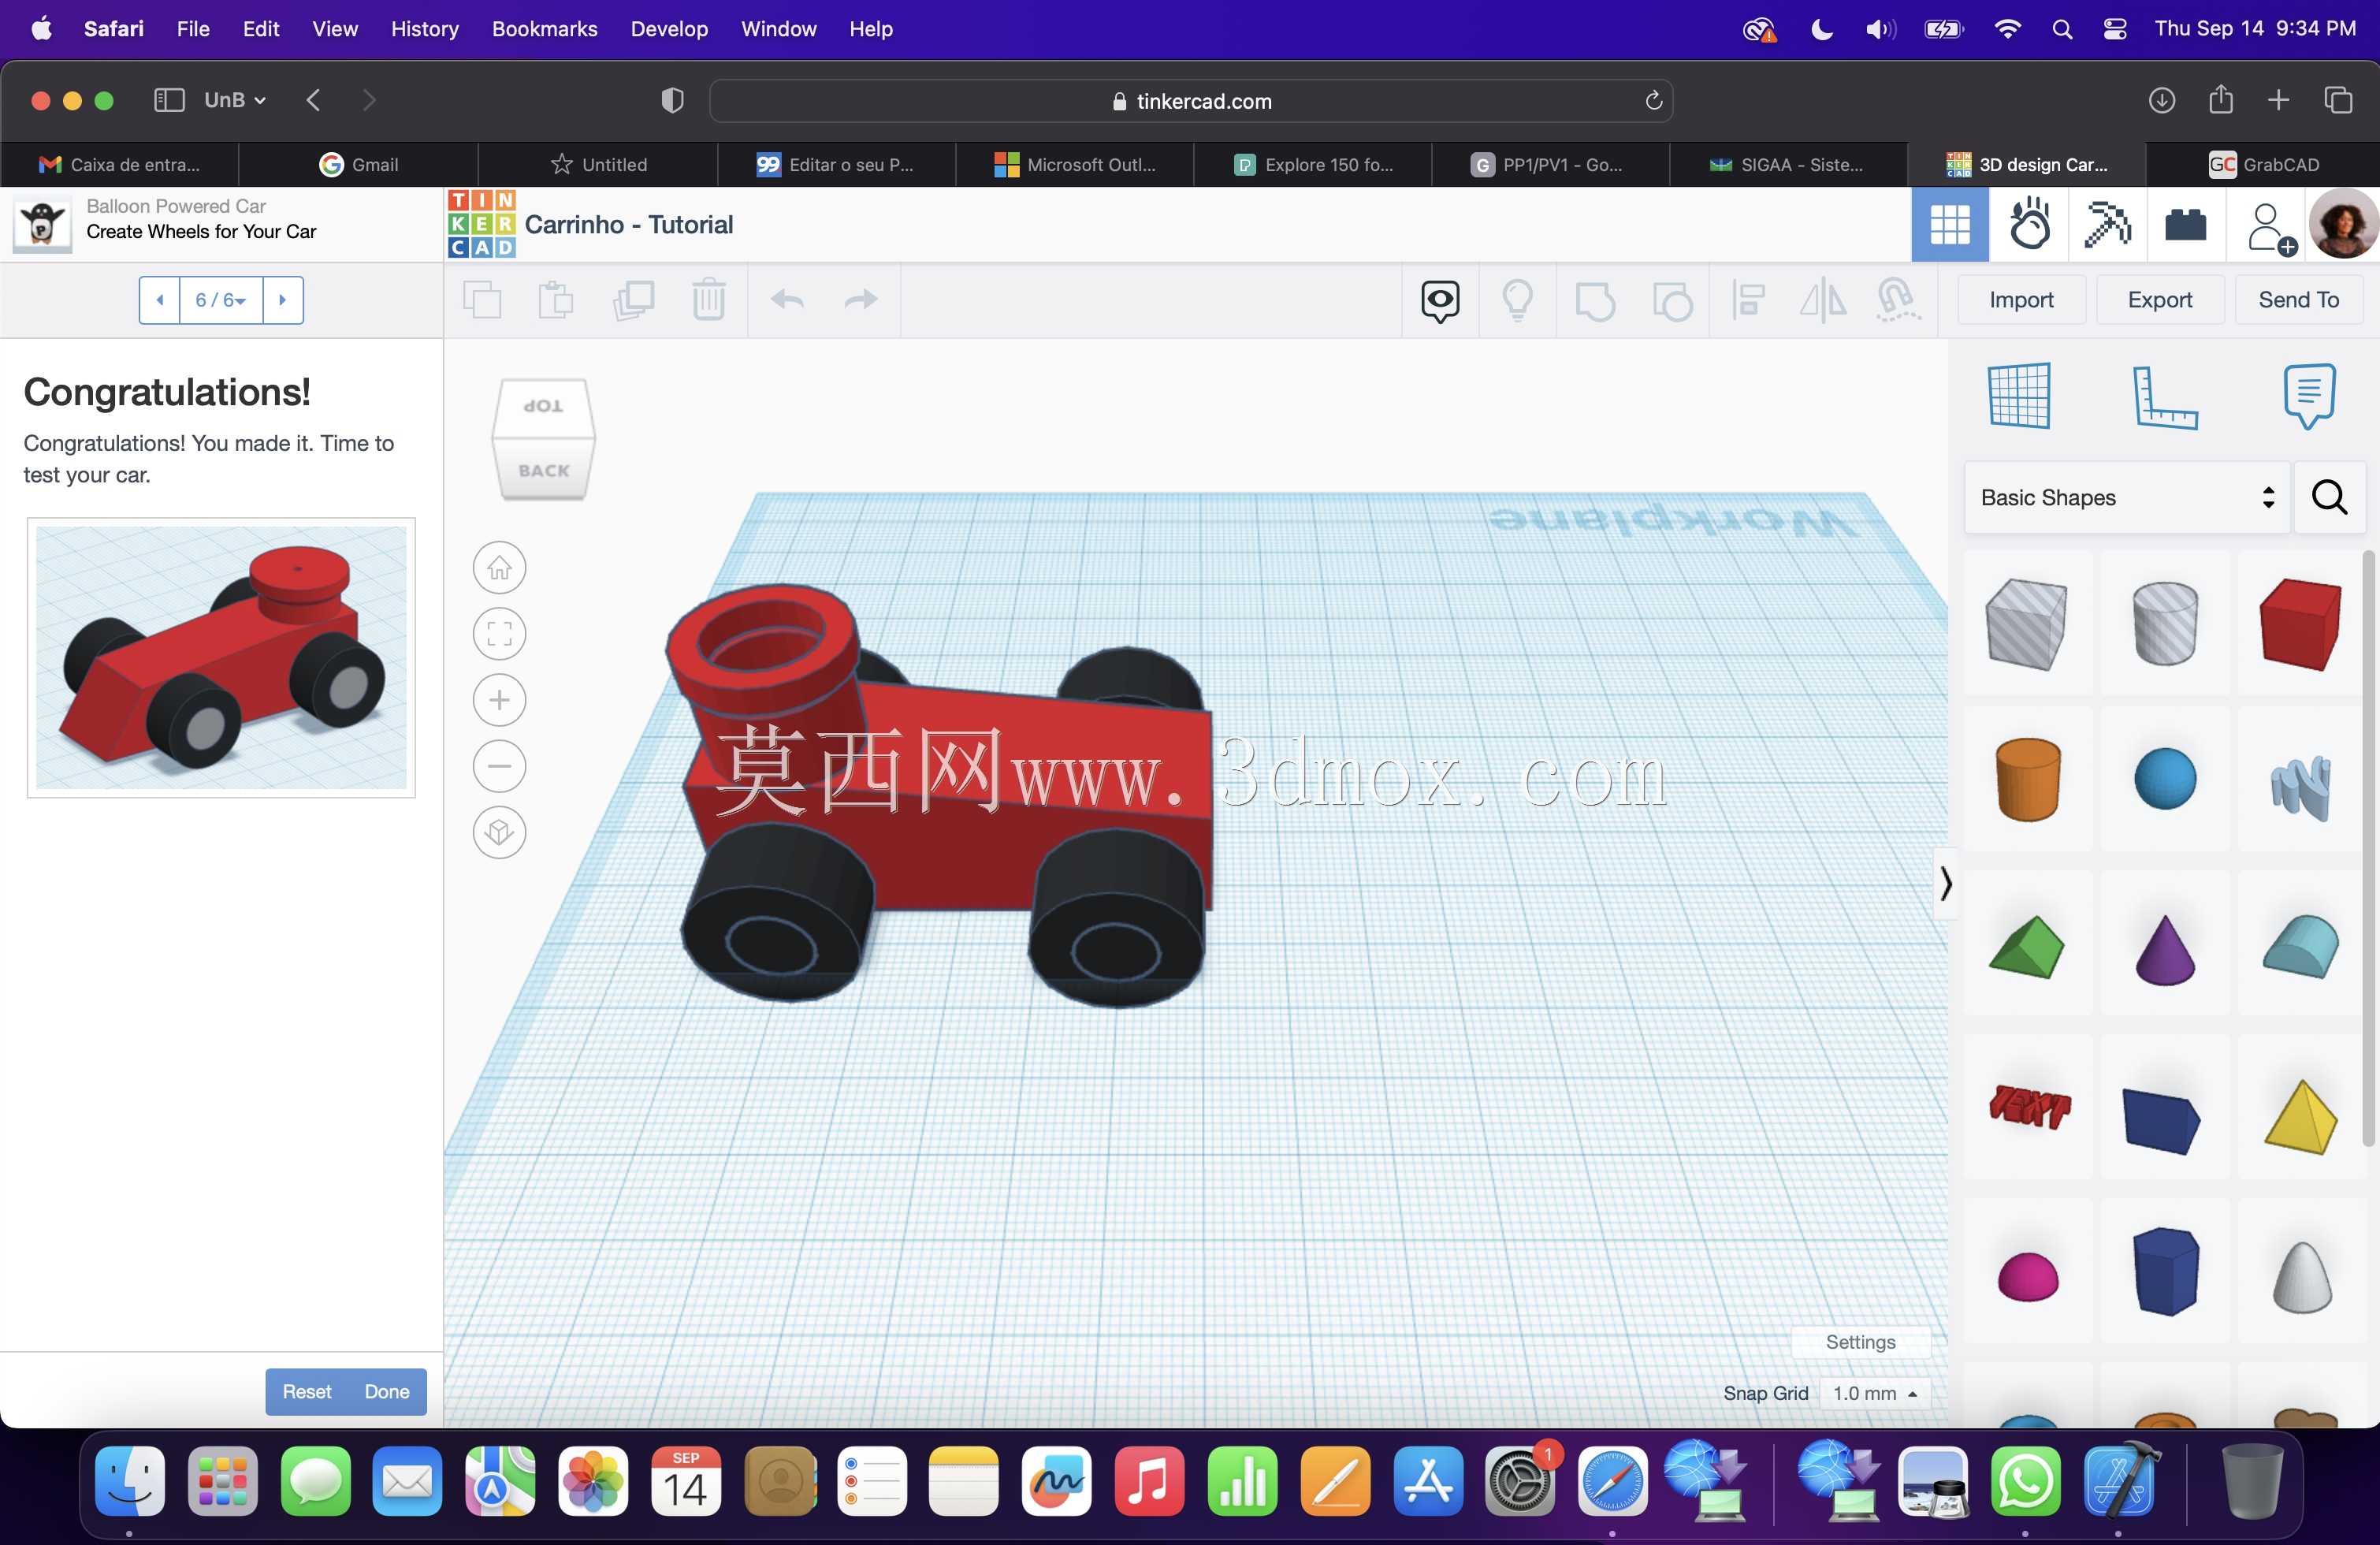Pick the Cylinder hole shape
This screenshot has width=2380, height=1545.
point(2165,624)
